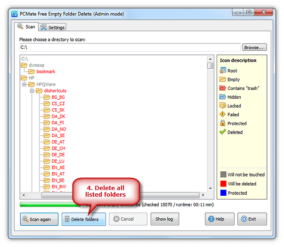The image size is (284, 247).
Task: Select the EN_AE folder
Action: [58, 167]
